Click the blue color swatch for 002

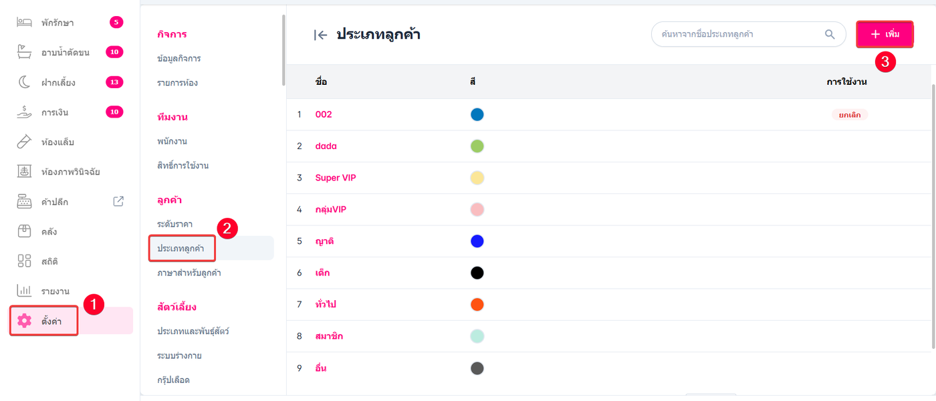pyautogui.click(x=477, y=114)
